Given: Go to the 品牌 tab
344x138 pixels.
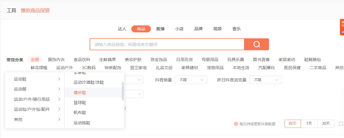Looking at the screenshot, I should pyautogui.click(x=199, y=29).
